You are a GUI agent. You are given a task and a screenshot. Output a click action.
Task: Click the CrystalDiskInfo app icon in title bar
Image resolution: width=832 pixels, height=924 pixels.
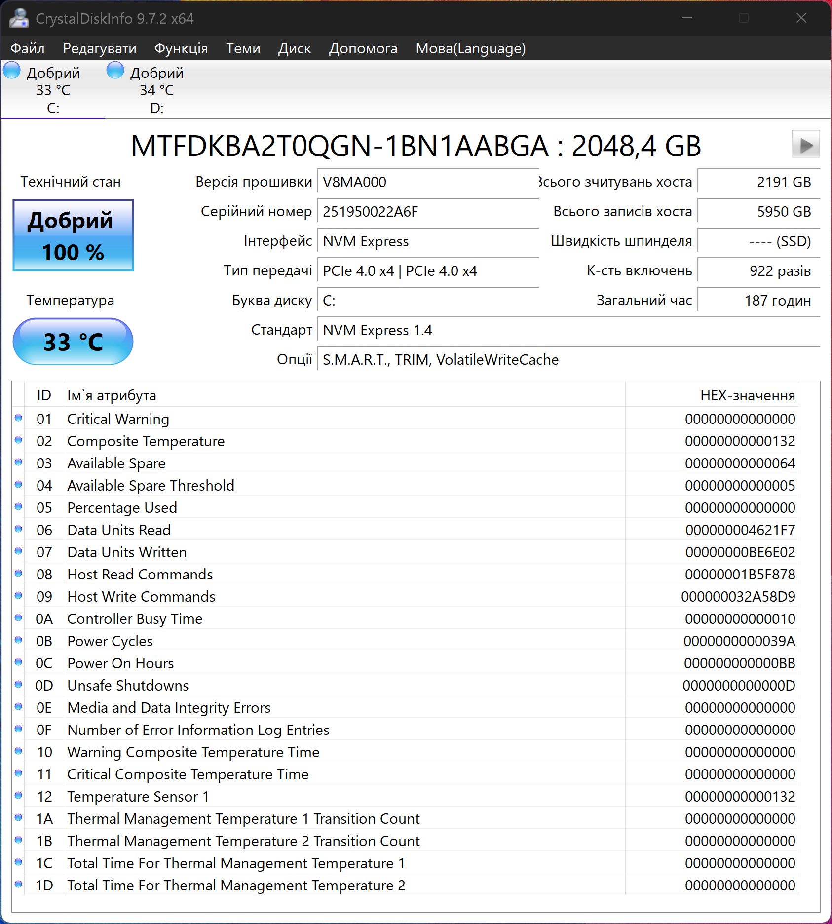point(19,18)
